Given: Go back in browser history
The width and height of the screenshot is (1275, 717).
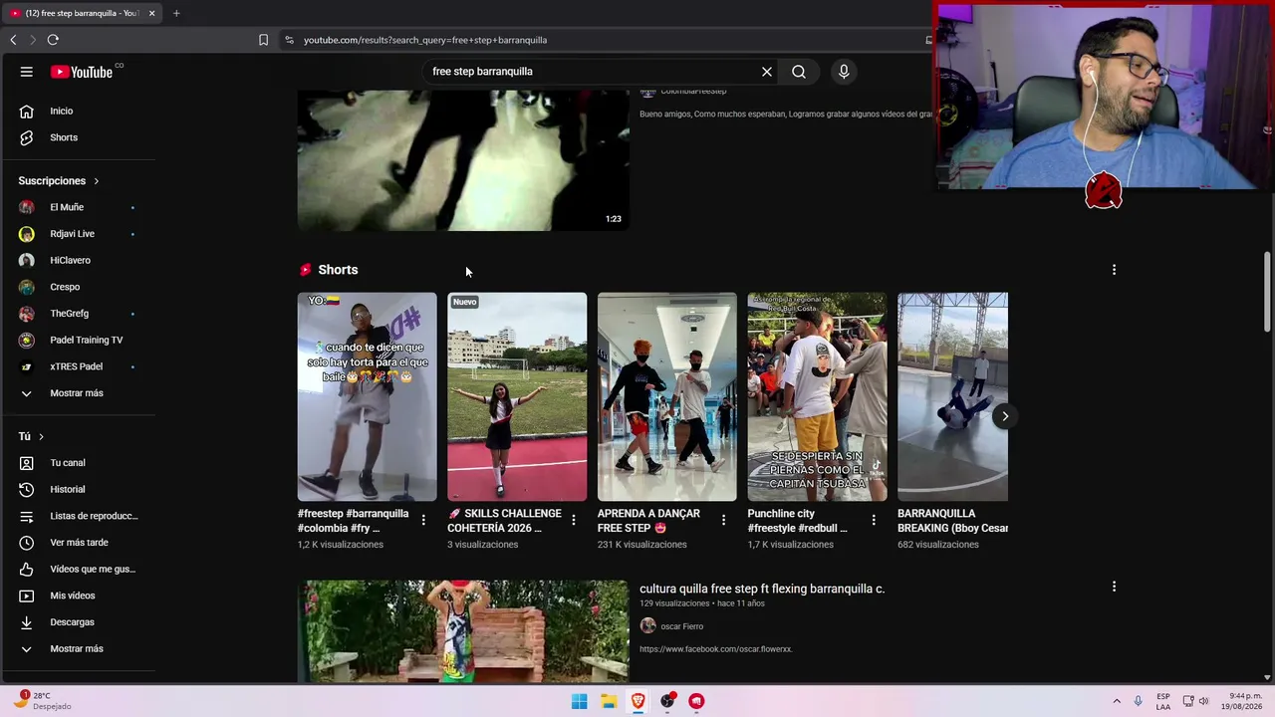Looking at the screenshot, I should [13, 40].
